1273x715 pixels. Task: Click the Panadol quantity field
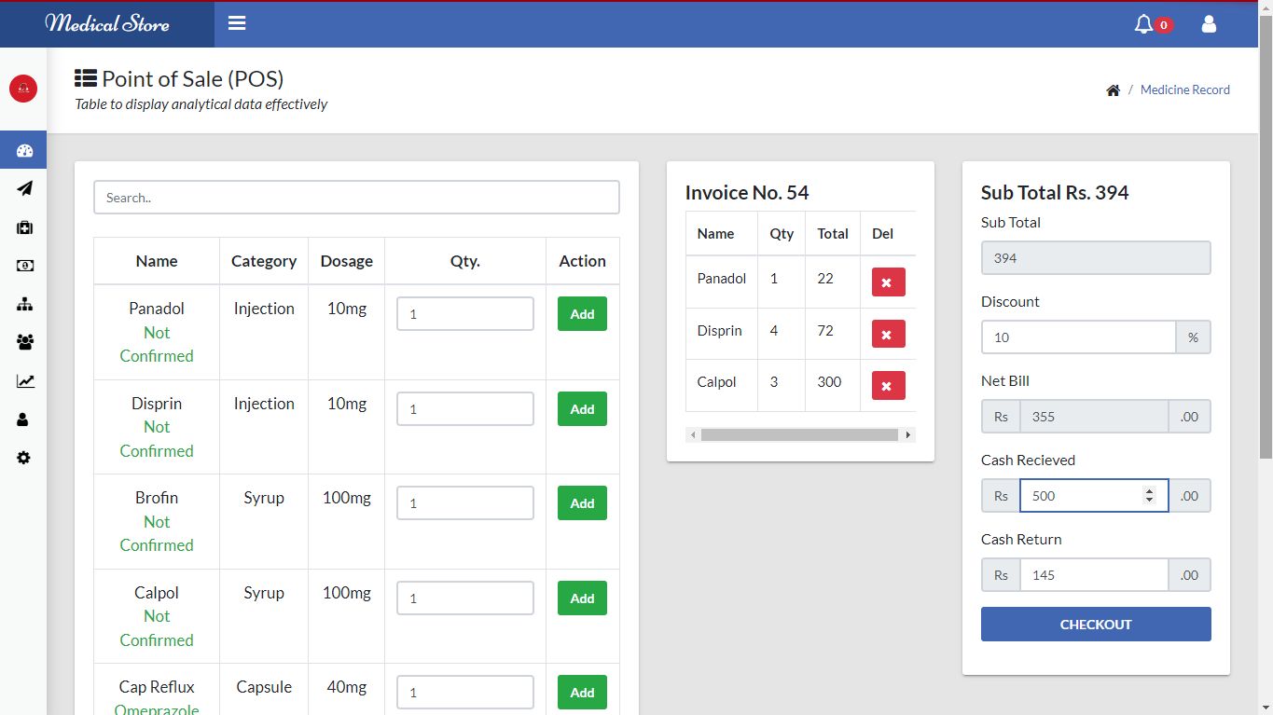(x=465, y=314)
